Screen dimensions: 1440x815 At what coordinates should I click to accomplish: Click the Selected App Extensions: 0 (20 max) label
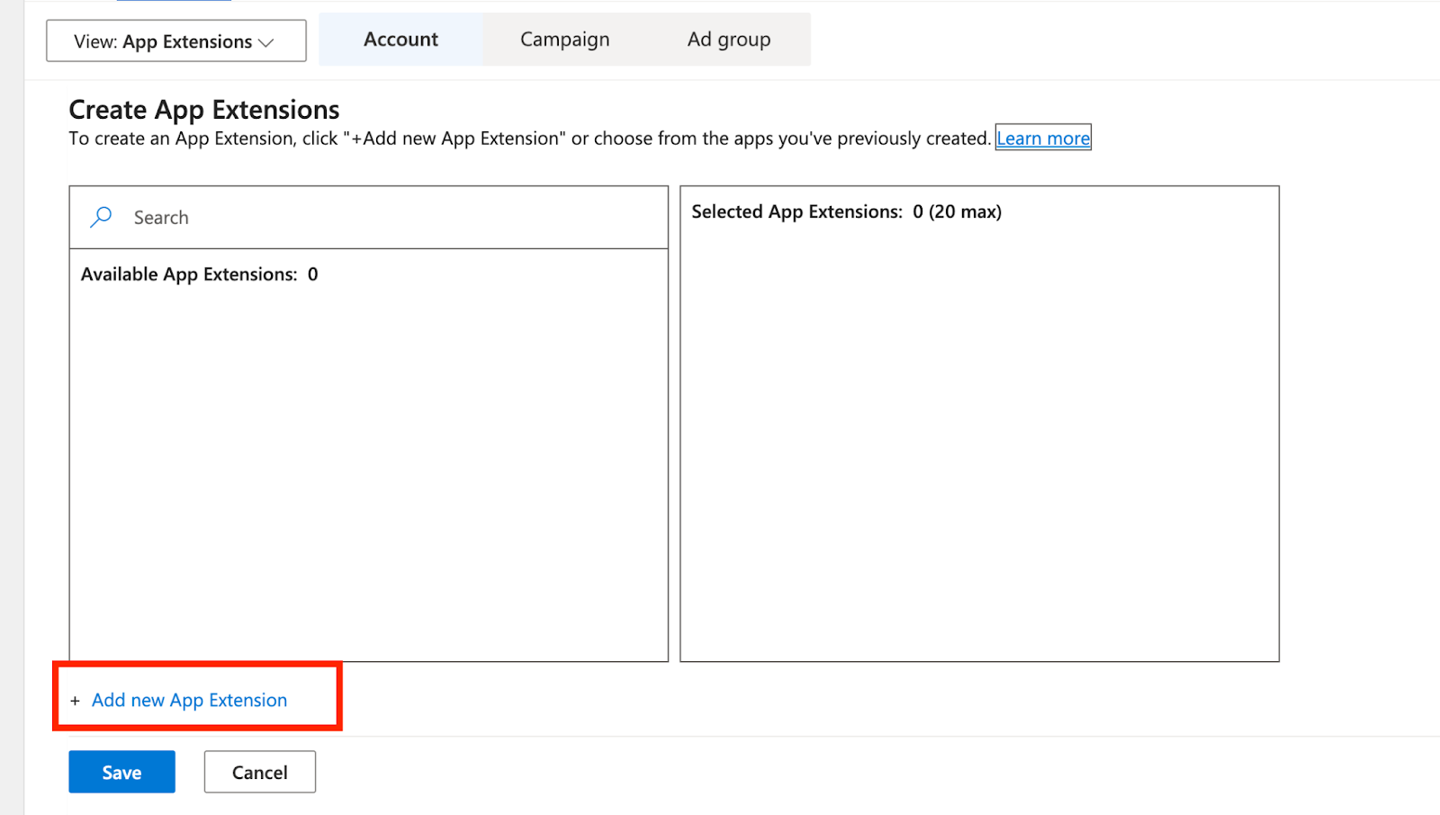846,211
